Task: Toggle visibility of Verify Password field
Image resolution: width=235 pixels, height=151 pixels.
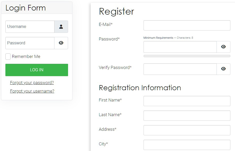Action: click(223, 69)
